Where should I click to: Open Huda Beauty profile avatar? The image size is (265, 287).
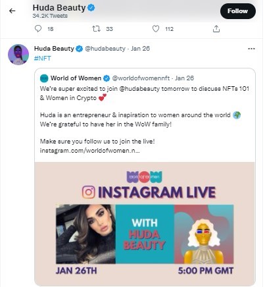click(18, 55)
